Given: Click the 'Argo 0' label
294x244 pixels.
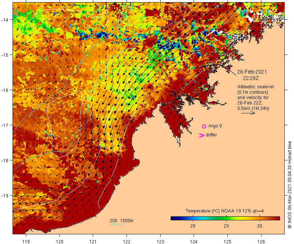Looking at the screenshot, I should (215, 126).
